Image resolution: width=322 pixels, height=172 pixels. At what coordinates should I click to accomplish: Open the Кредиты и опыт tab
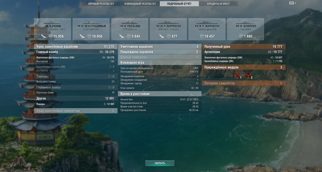point(219,4)
